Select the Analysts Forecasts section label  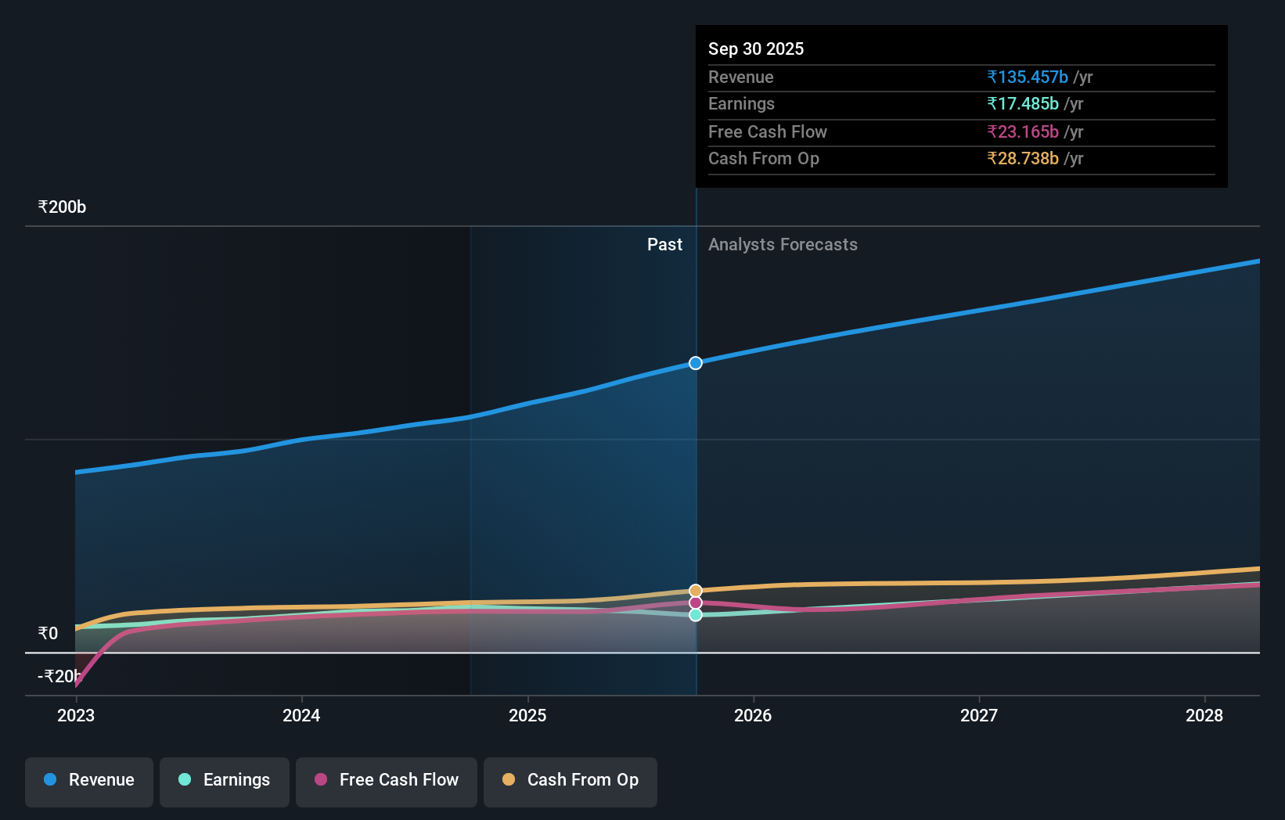(x=783, y=244)
